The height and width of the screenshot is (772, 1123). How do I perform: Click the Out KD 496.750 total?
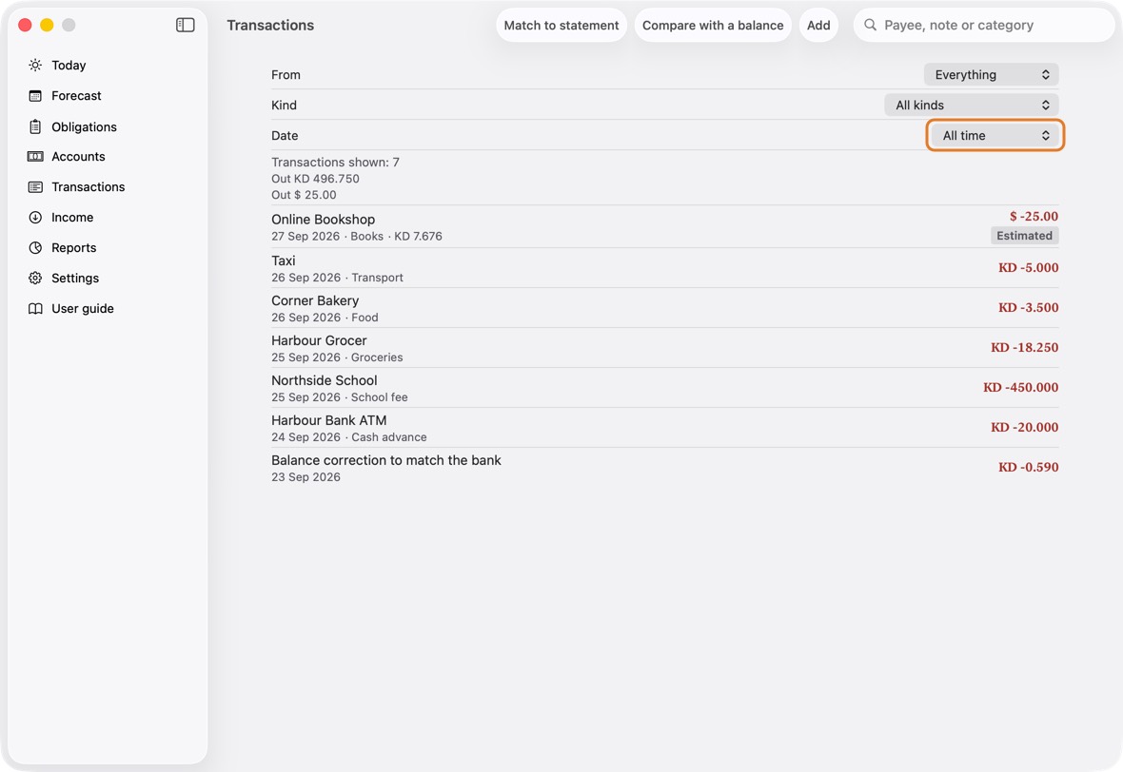click(x=315, y=179)
